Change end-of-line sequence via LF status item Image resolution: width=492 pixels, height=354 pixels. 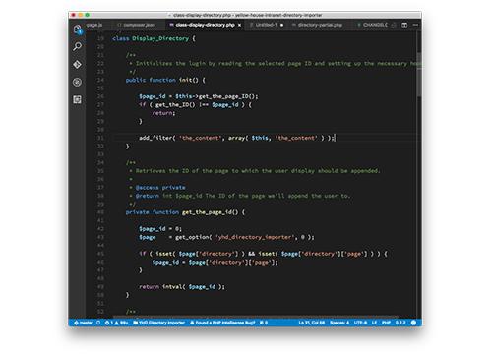click(x=374, y=323)
